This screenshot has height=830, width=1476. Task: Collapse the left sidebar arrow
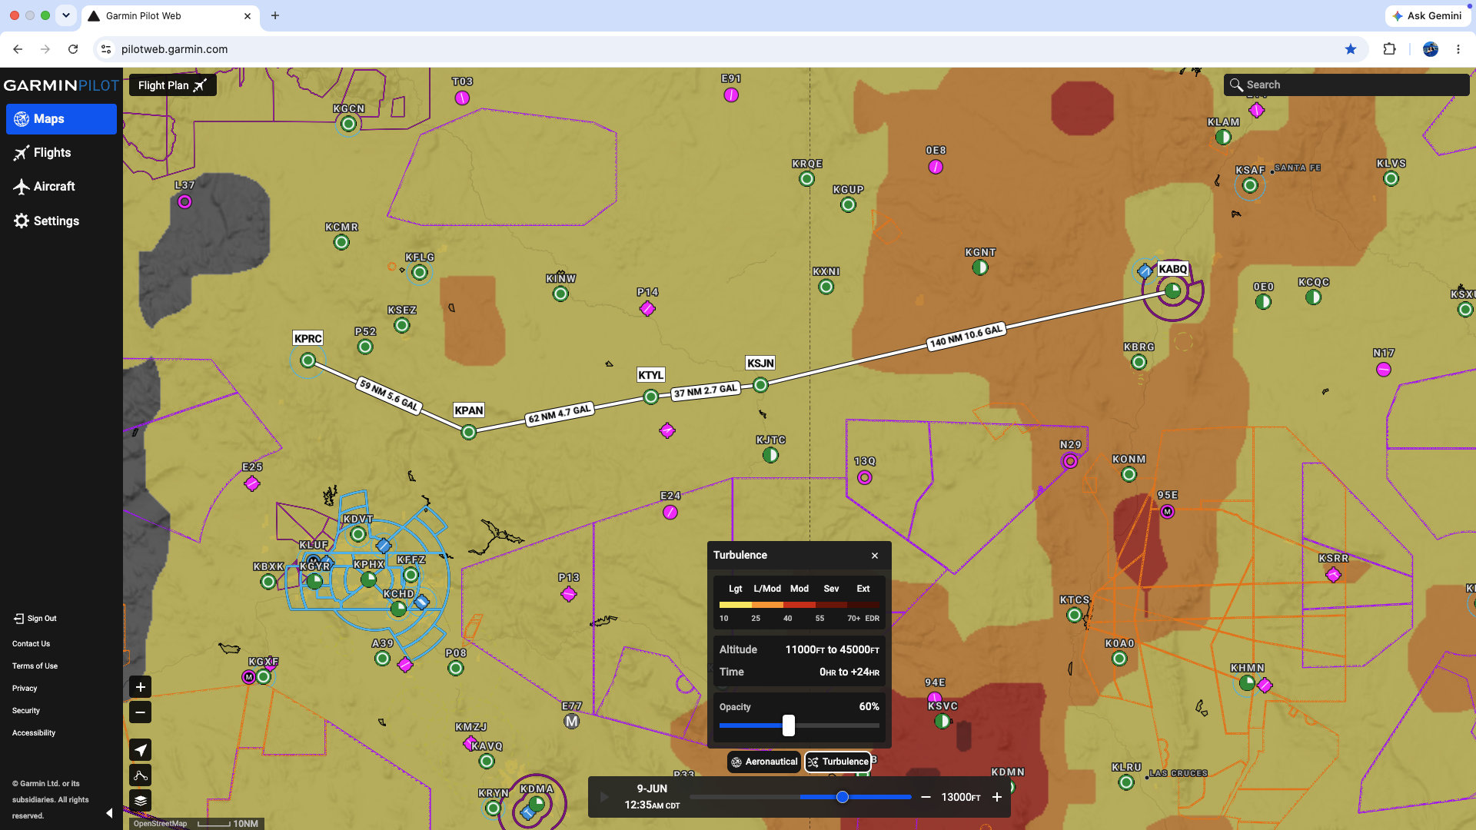pos(109,813)
